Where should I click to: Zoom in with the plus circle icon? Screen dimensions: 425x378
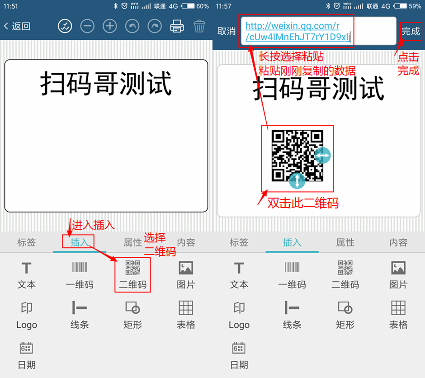[x=110, y=26]
